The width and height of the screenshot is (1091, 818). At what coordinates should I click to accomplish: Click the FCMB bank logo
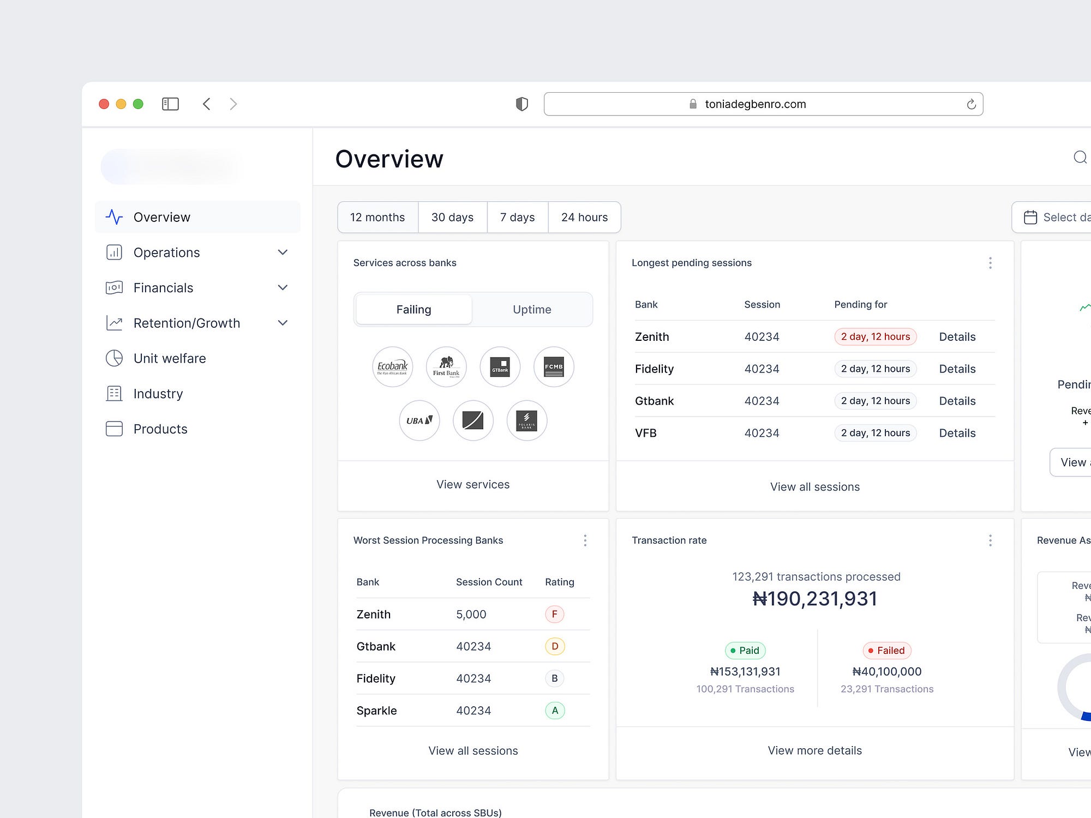click(x=554, y=367)
